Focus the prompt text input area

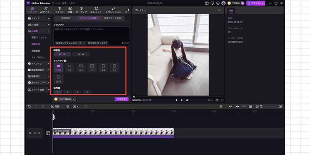click(92, 34)
